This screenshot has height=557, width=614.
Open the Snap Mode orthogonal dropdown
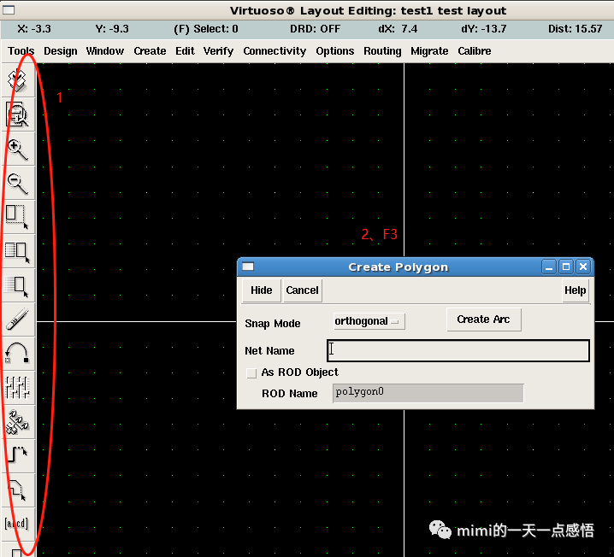[x=369, y=321]
